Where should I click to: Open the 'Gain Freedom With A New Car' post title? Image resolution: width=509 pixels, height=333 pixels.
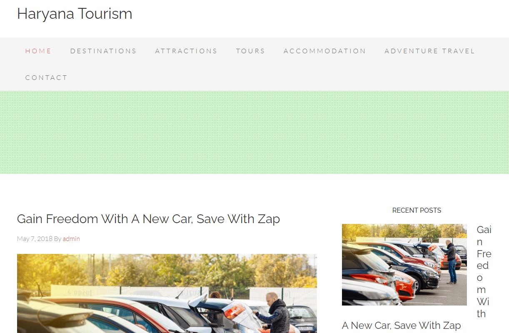148,219
